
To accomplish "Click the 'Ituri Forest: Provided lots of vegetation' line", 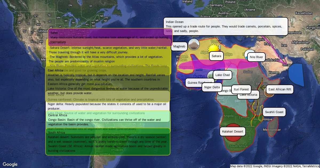I will (92, 129).
